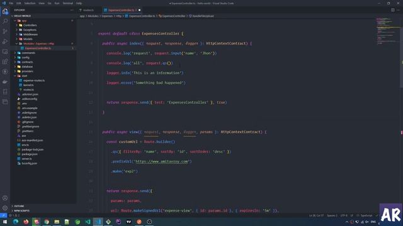Open .editorconfig in the file tree

pyautogui.click(x=43, y=99)
